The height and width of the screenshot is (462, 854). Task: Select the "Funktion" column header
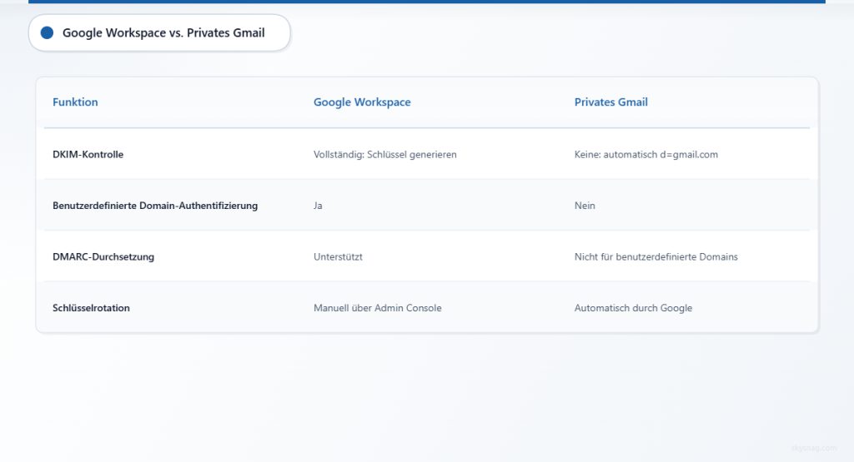(x=75, y=102)
